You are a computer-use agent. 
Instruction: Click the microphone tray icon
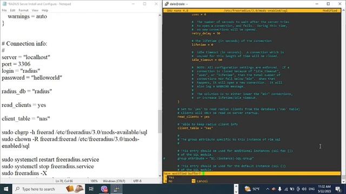pos(280,189)
